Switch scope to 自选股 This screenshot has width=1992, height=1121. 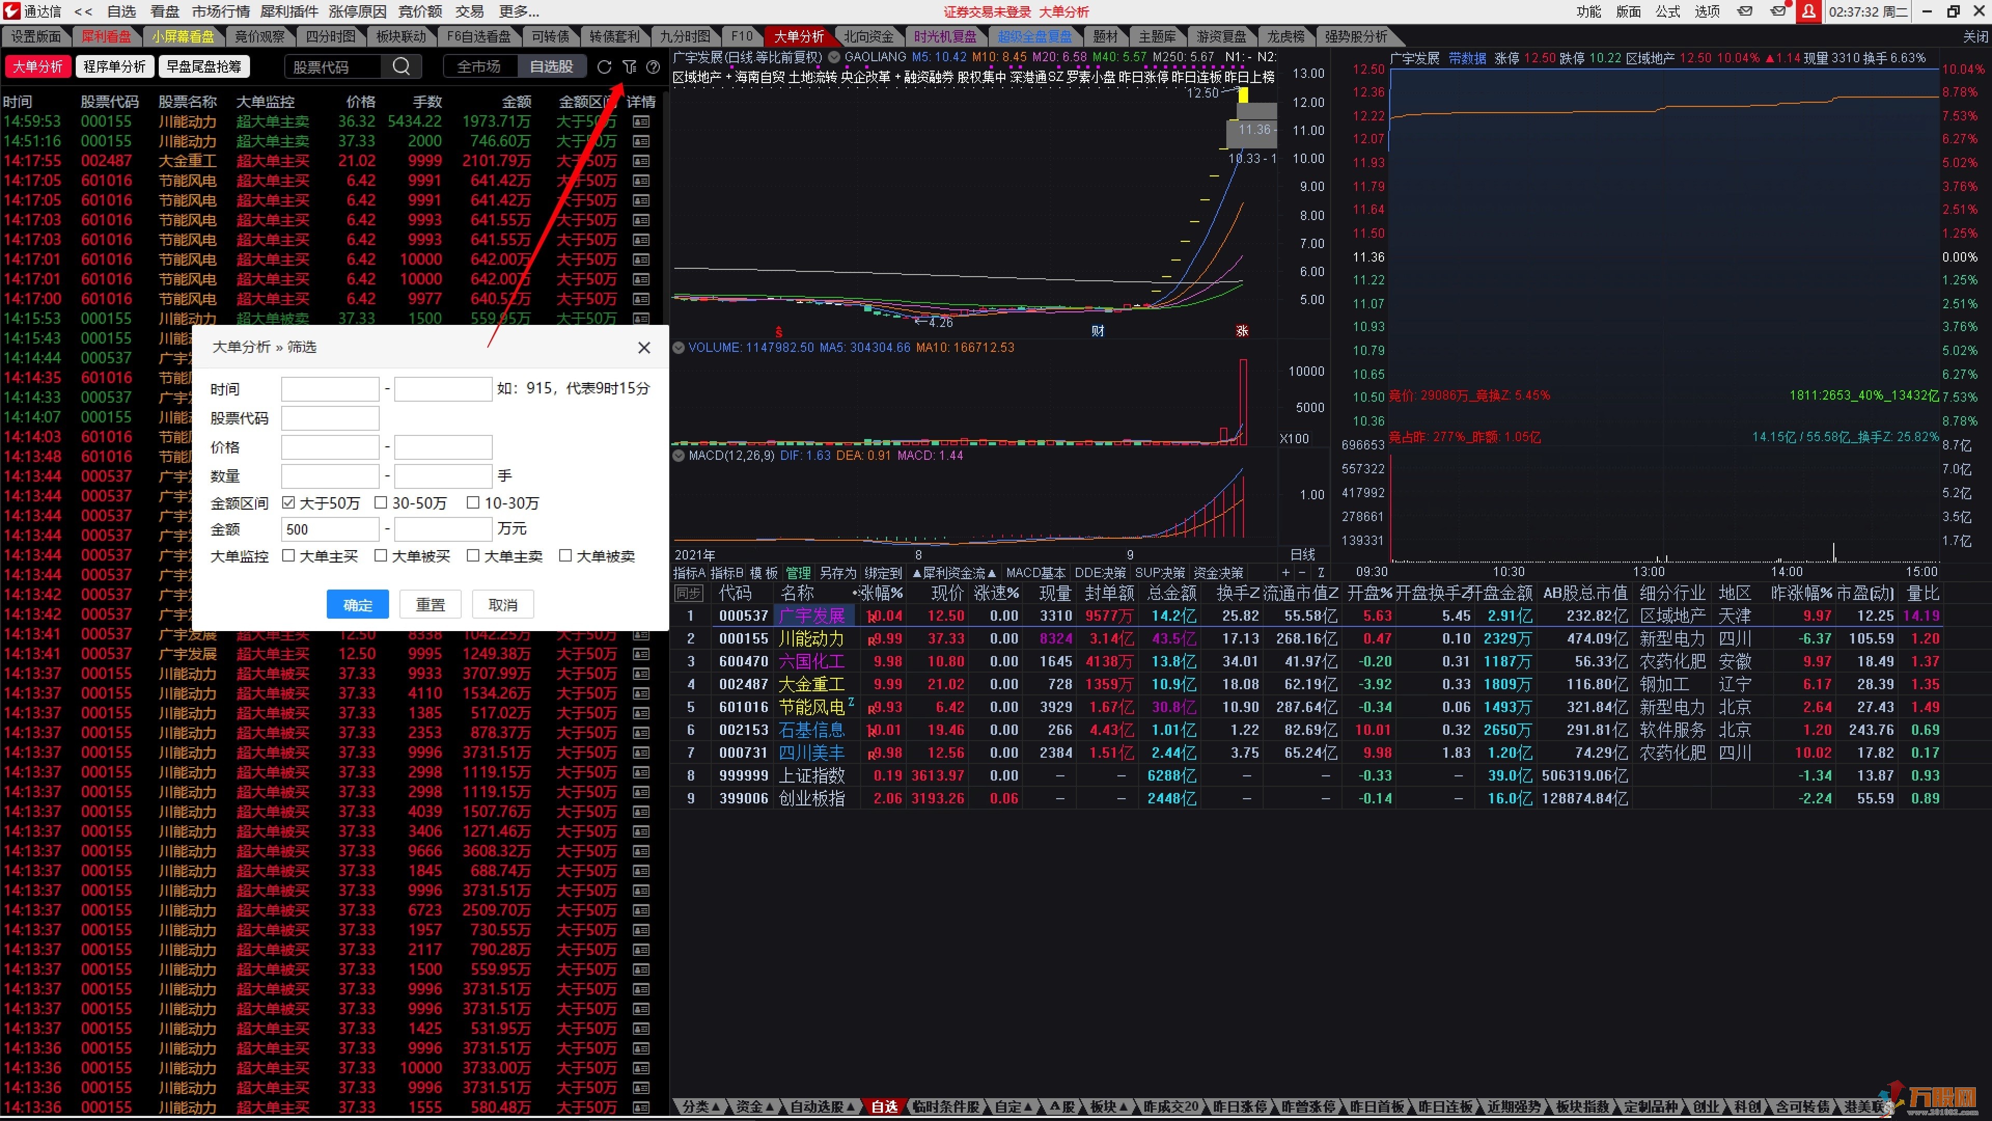551,66
